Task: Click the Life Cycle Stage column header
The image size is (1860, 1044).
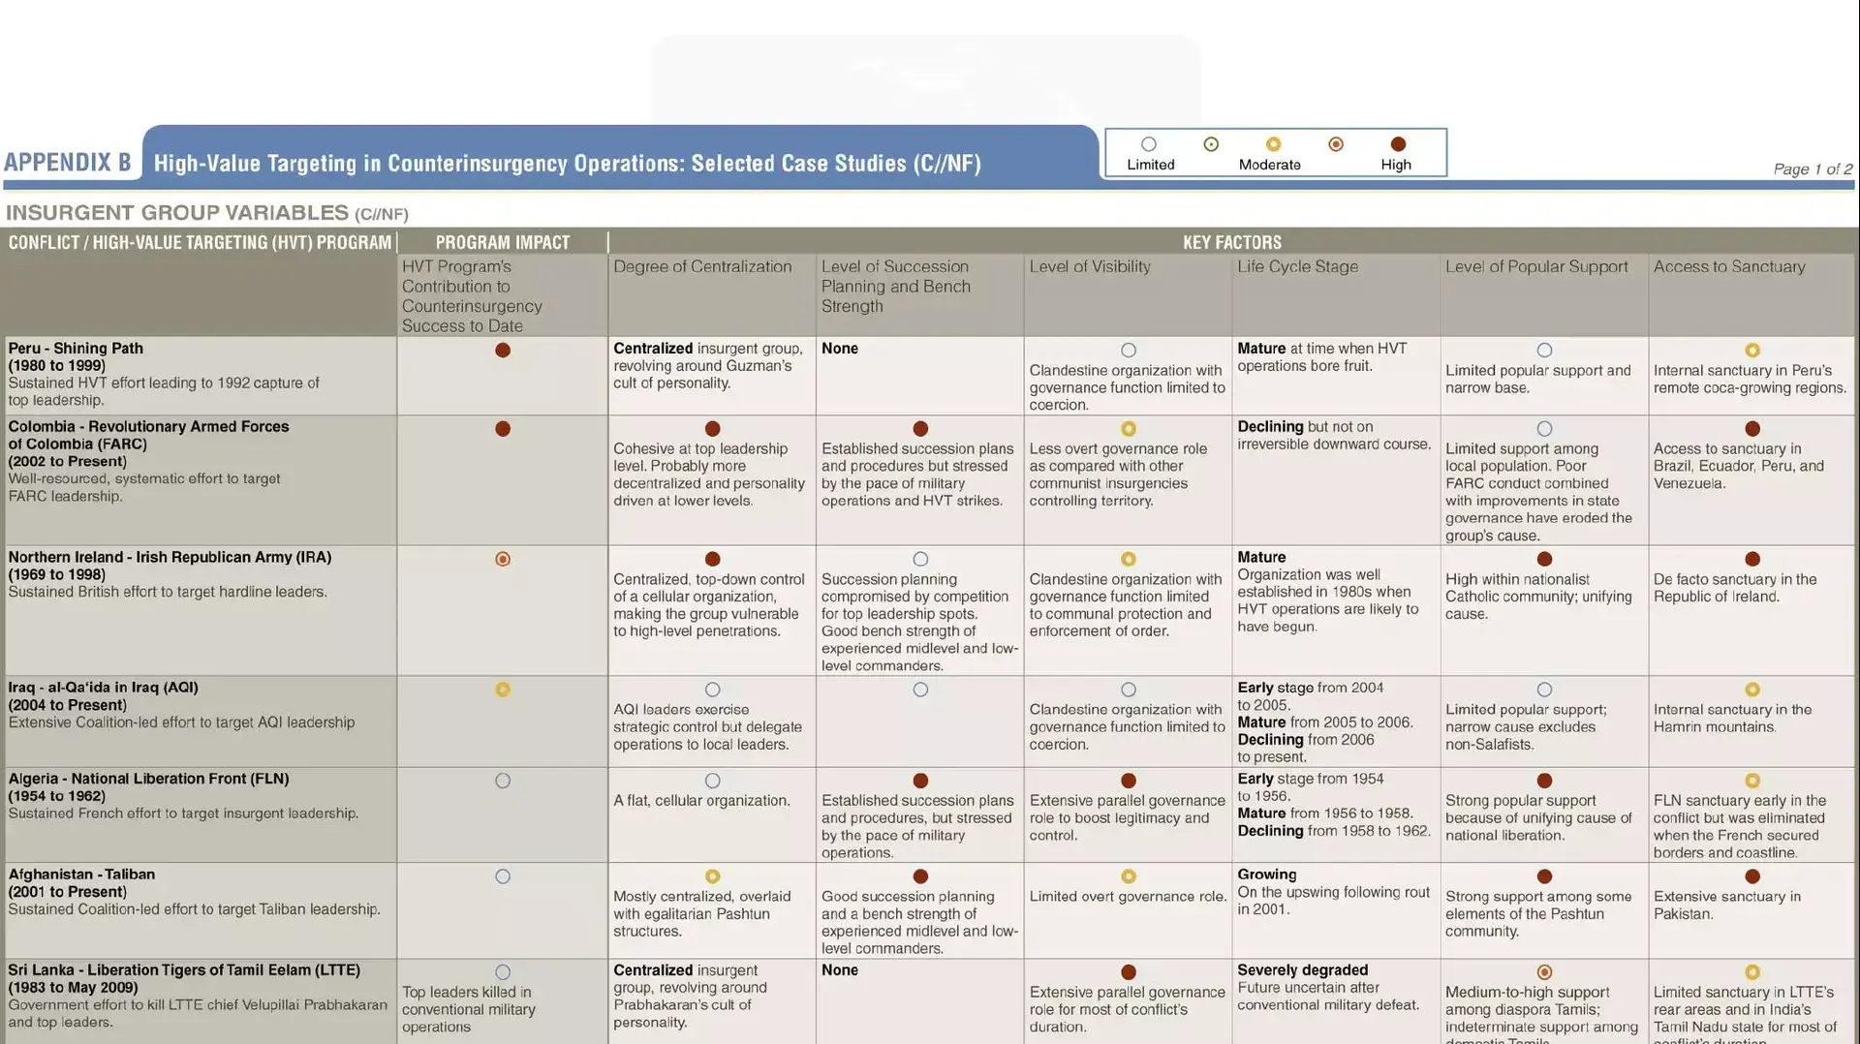Action: (1297, 266)
